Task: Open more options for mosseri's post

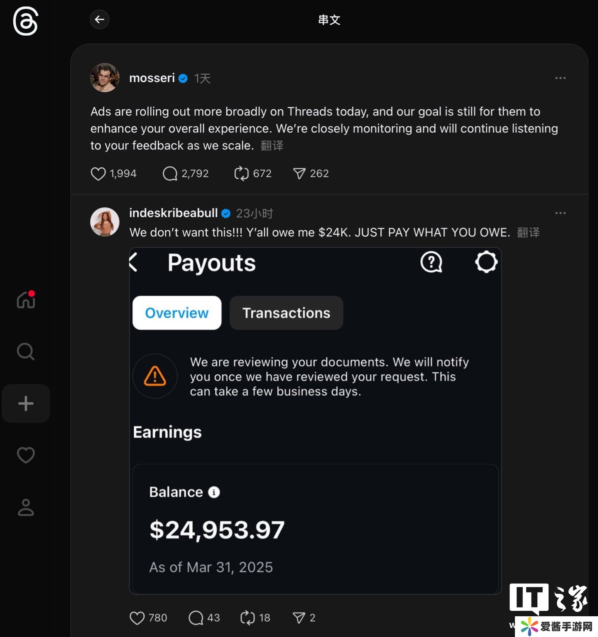Action: (560, 78)
